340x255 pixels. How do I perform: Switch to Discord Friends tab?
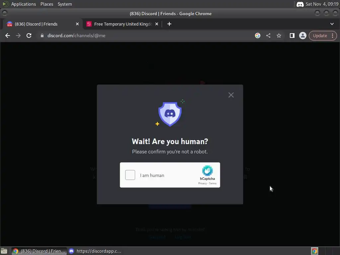(x=41, y=24)
